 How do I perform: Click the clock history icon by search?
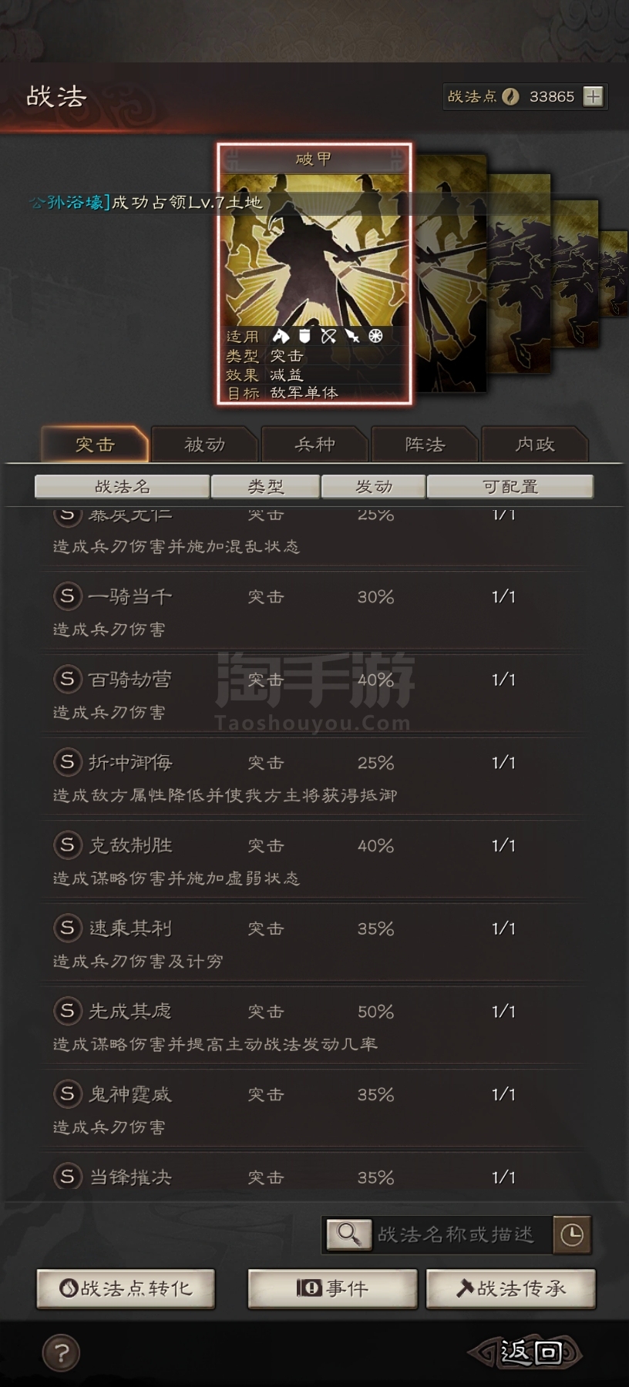click(572, 1234)
